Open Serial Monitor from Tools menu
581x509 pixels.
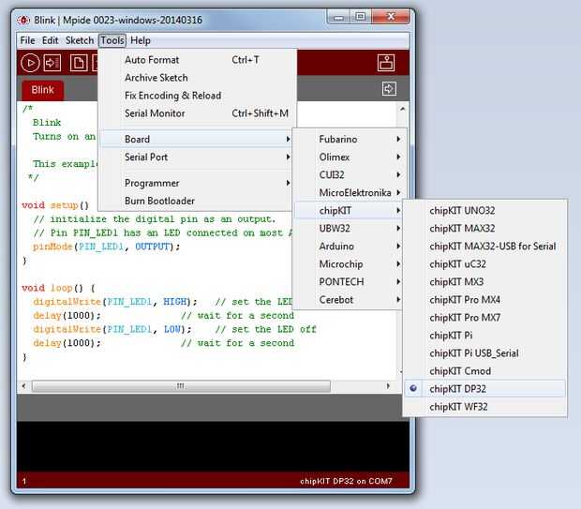[x=197, y=113]
